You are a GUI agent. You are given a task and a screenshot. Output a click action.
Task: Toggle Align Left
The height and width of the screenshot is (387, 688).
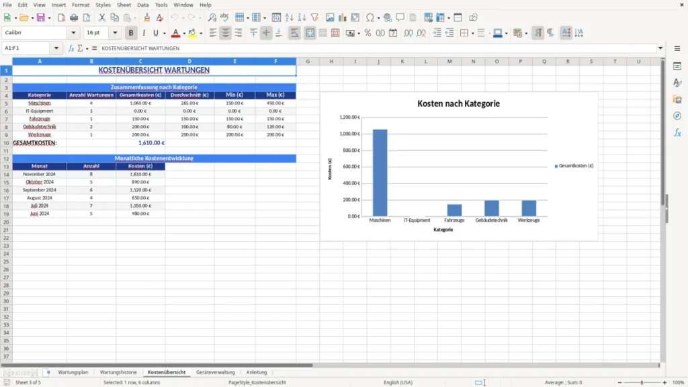(213, 33)
